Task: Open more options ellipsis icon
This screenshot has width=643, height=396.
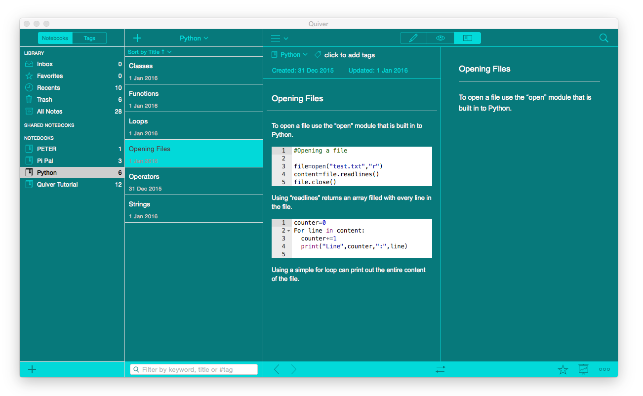Action: [604, 369]
